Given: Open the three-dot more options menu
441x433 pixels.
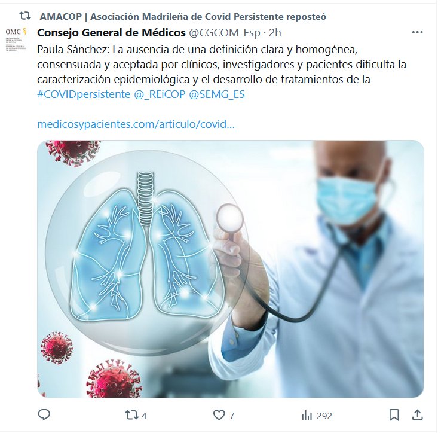Looking at the screenshot, I should [x=417, y=32].
